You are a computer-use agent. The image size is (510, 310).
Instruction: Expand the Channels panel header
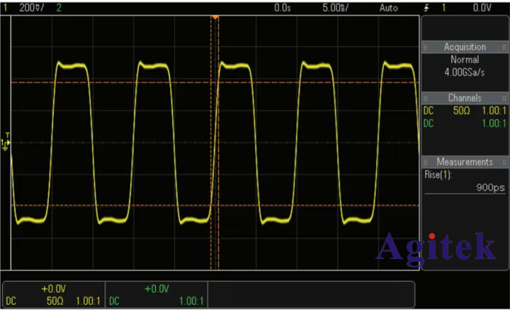(465, 98)
